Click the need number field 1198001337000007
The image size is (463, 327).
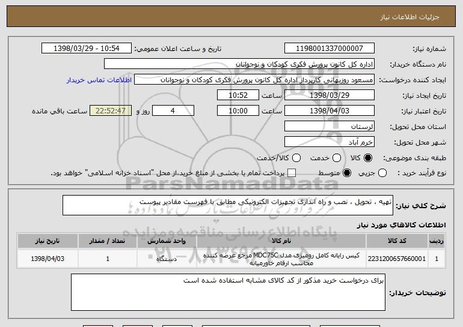point(330,49)
